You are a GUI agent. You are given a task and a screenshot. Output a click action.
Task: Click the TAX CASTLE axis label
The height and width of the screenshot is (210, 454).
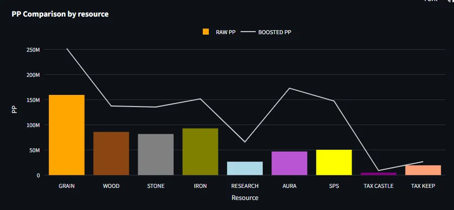click(x=378, y=186)
